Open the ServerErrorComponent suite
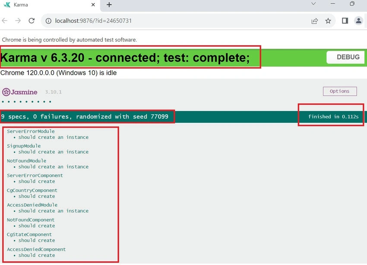Image resolution: width=367 pixels, height=265 pixels. pyautogui.click(x=35, y=175)
